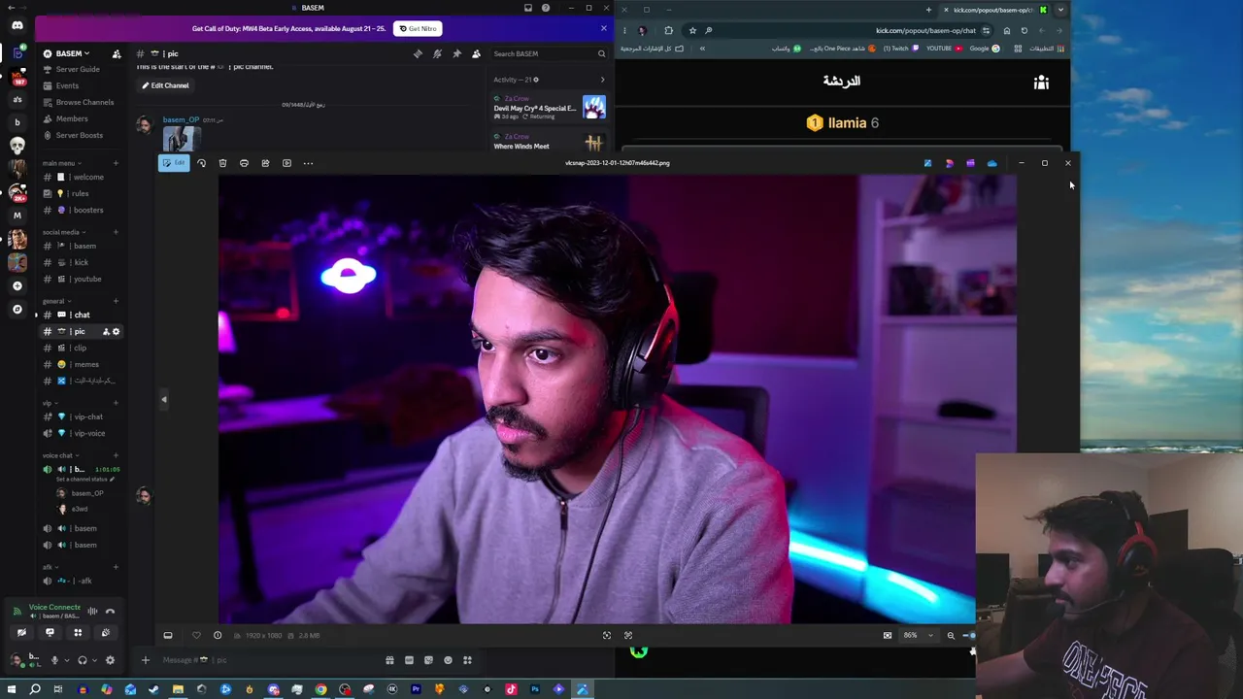Open the Windows Start menu
This screenshot has height=699, width=1243.
[11, 689]
